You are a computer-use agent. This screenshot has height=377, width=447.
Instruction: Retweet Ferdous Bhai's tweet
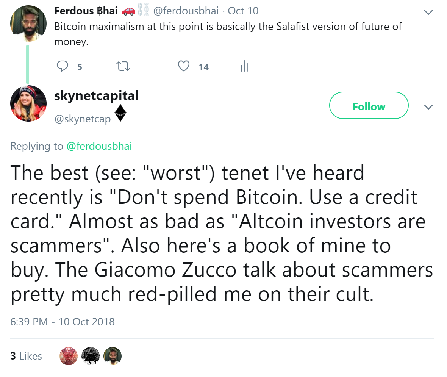[123, 67]
